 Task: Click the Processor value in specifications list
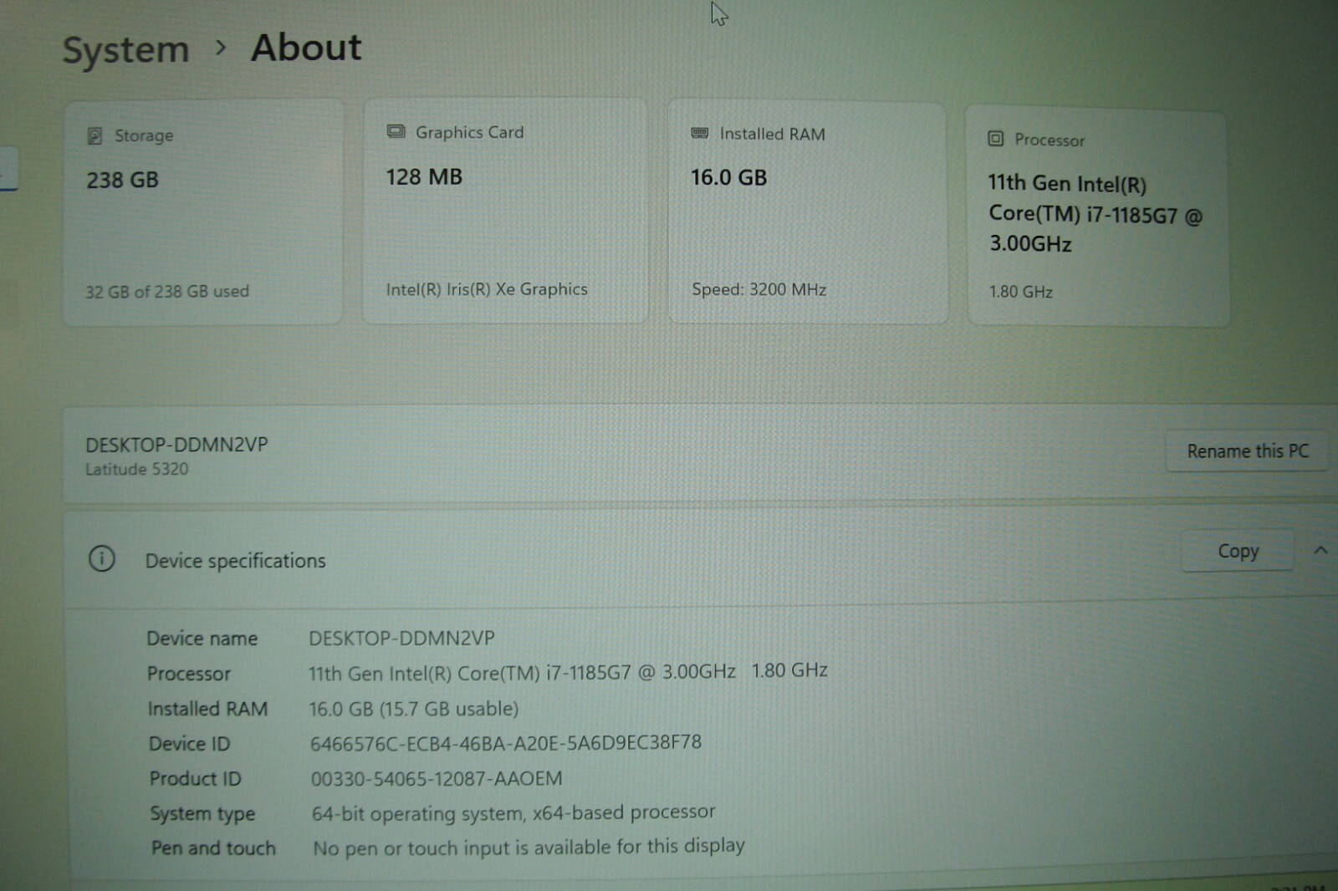pyautogui.click(x=569, y=672)
